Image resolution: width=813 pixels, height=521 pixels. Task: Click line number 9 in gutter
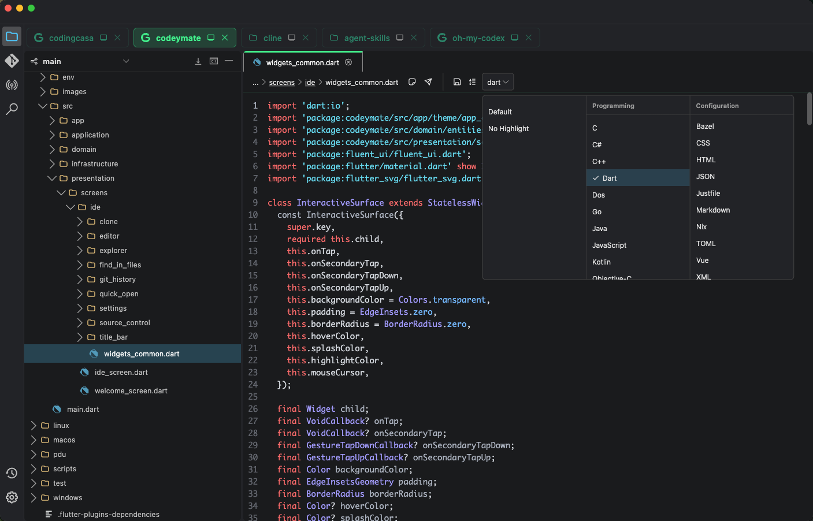[x=255, y=202]
